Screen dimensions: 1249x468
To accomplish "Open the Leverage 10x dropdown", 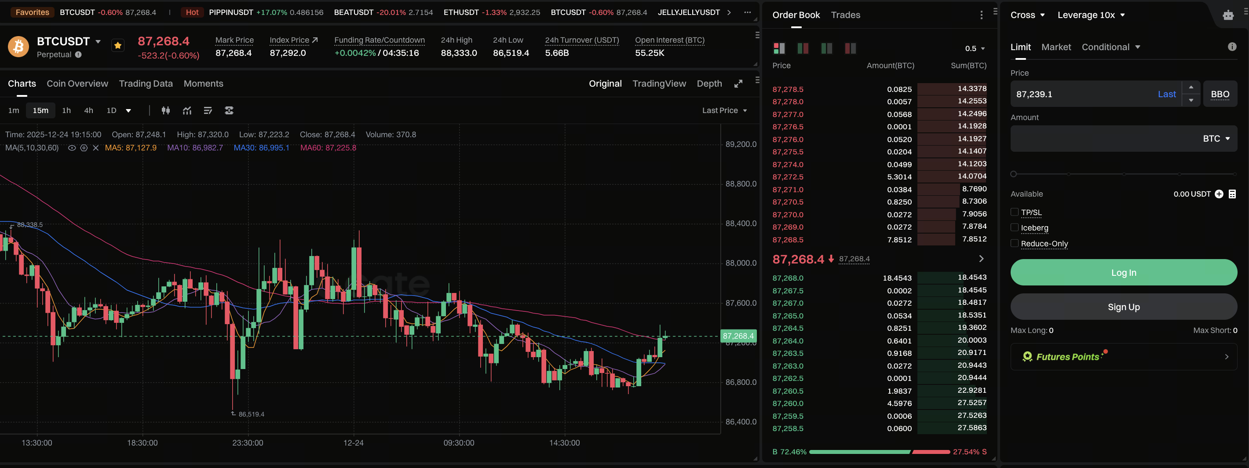I will pyautogui.click(x=1091, y=15).
